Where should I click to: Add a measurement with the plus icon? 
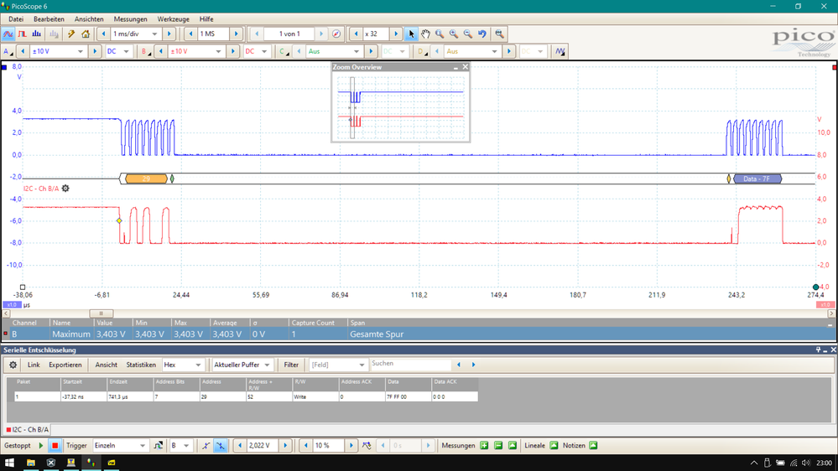(x=484, y=446)
